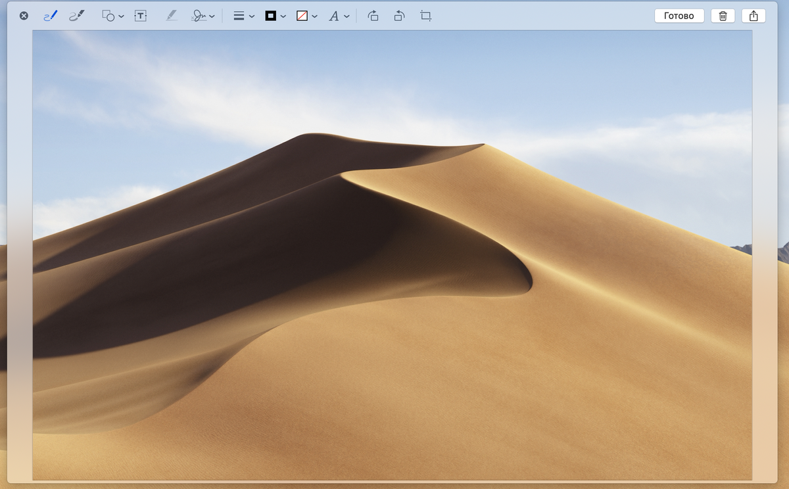Open the Share menu
This screenshot has width=789, height=489.
(753, 16)
